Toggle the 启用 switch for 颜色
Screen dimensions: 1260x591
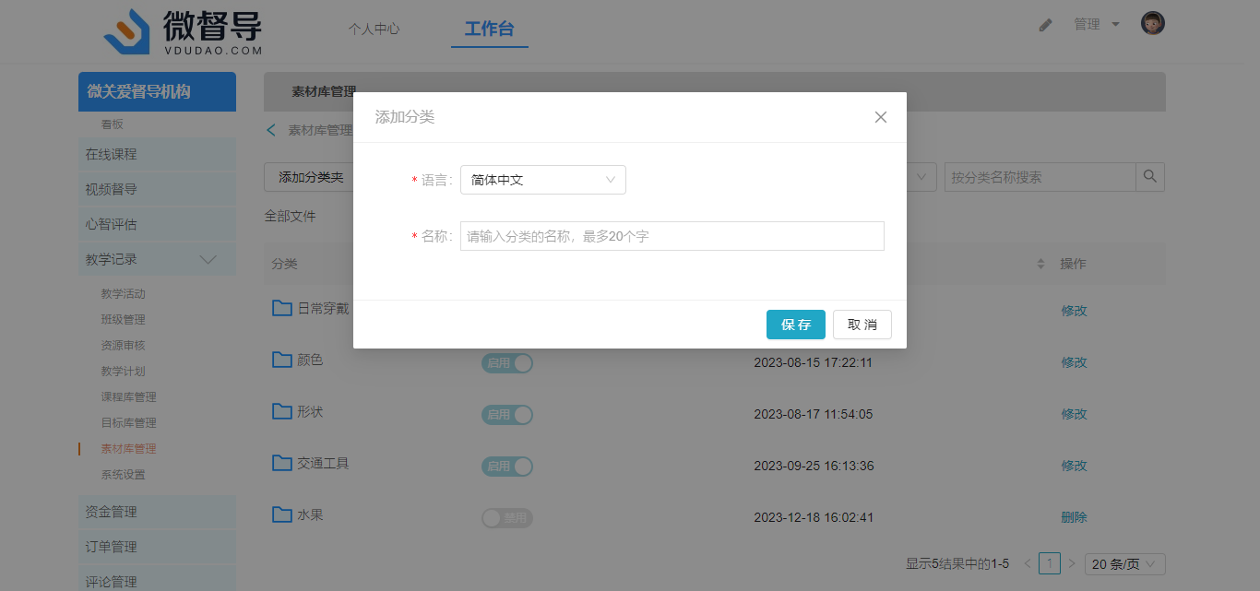pyautogui.click(x=507, y=363)
